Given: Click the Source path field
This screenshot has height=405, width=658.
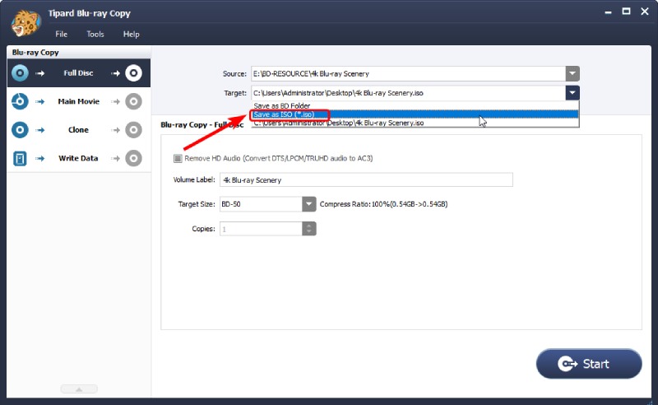Looking at the screenshot, I should 408,73.
